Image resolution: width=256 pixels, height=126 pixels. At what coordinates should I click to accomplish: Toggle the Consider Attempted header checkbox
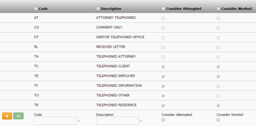click(163, 9)
